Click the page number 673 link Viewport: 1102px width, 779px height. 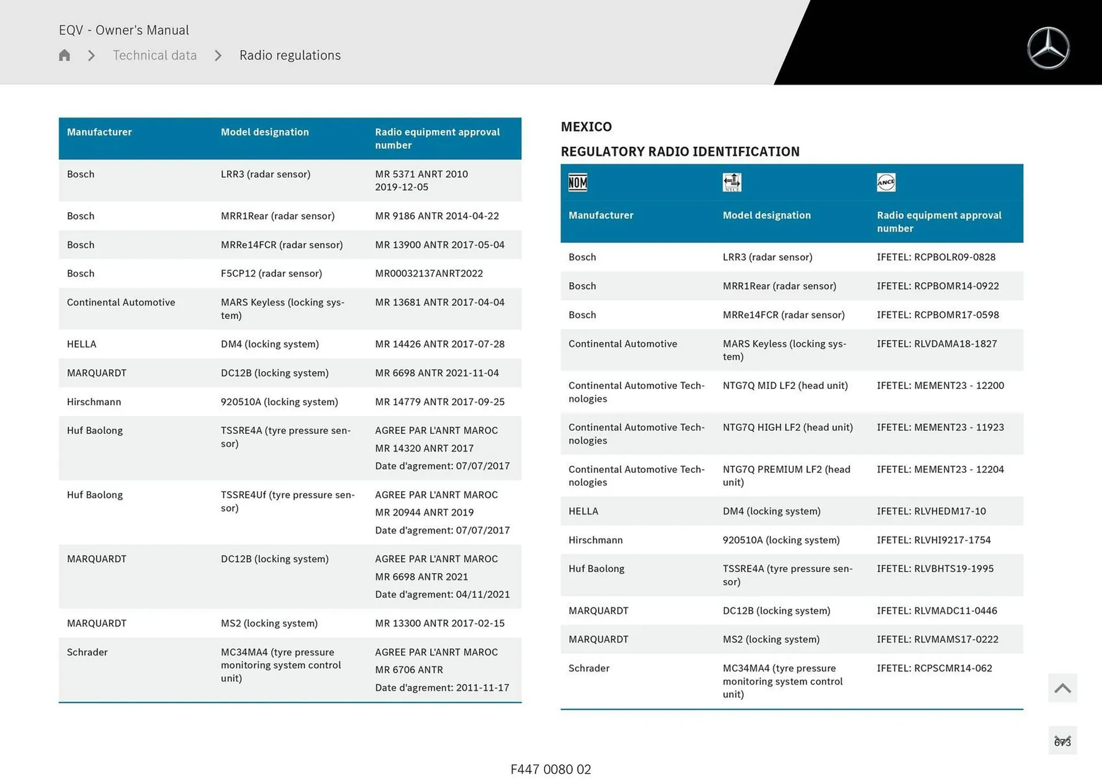click(x=1062, y=741)
